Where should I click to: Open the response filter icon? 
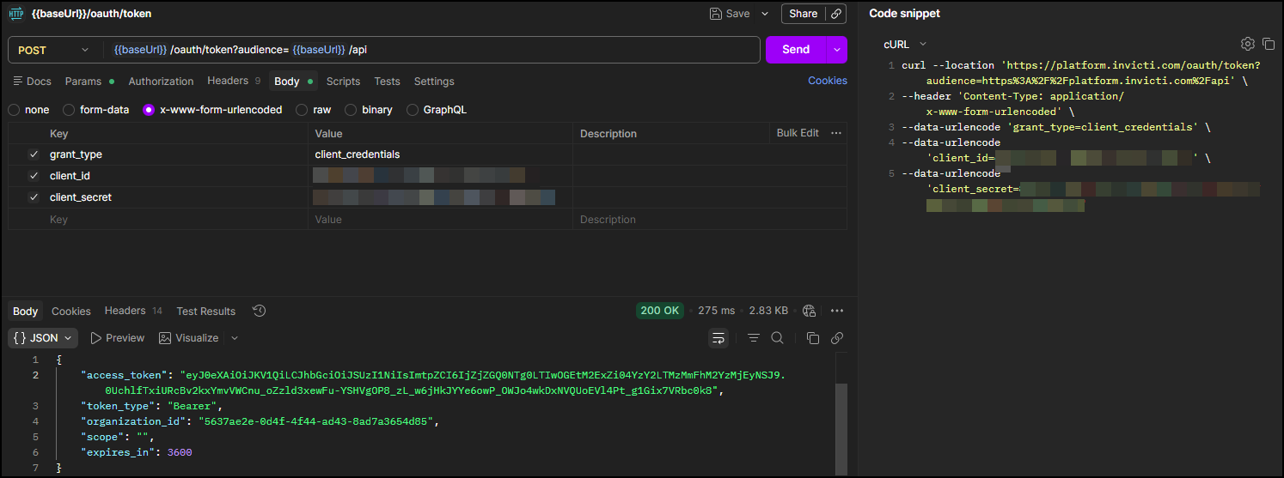pyautogui.click(x=754, y=338)
